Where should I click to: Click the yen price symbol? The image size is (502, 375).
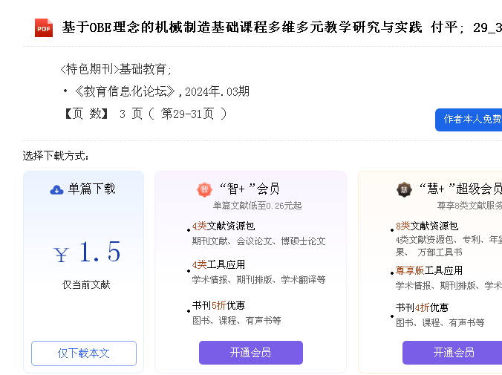click(x=61, y=255)
